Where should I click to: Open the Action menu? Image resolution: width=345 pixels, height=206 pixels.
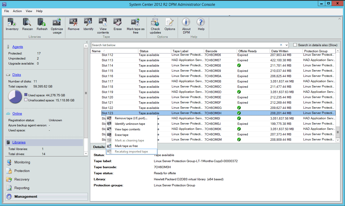pyautogui.click(x=17, y=11)
